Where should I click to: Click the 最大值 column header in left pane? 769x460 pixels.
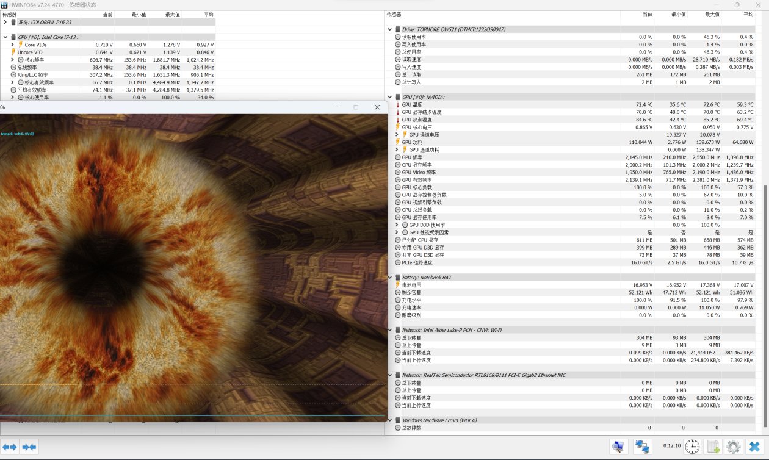pyautogui.click(x=165, y=14)
